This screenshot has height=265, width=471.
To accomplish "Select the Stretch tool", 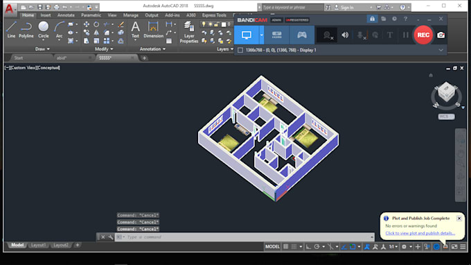I will [x=86, y=41].
